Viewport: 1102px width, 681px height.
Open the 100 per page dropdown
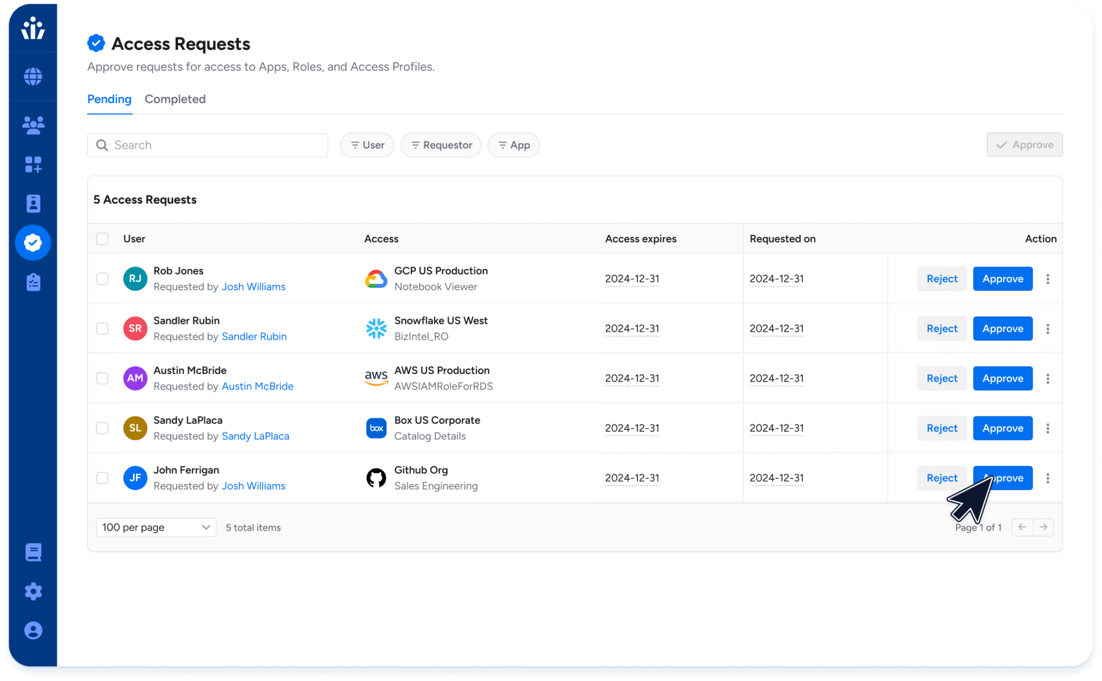[x=156, y=527]
